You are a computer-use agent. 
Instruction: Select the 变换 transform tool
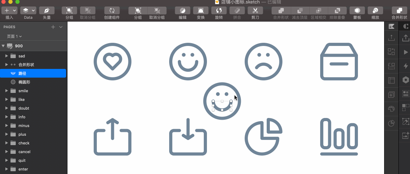tap(201, 10)
